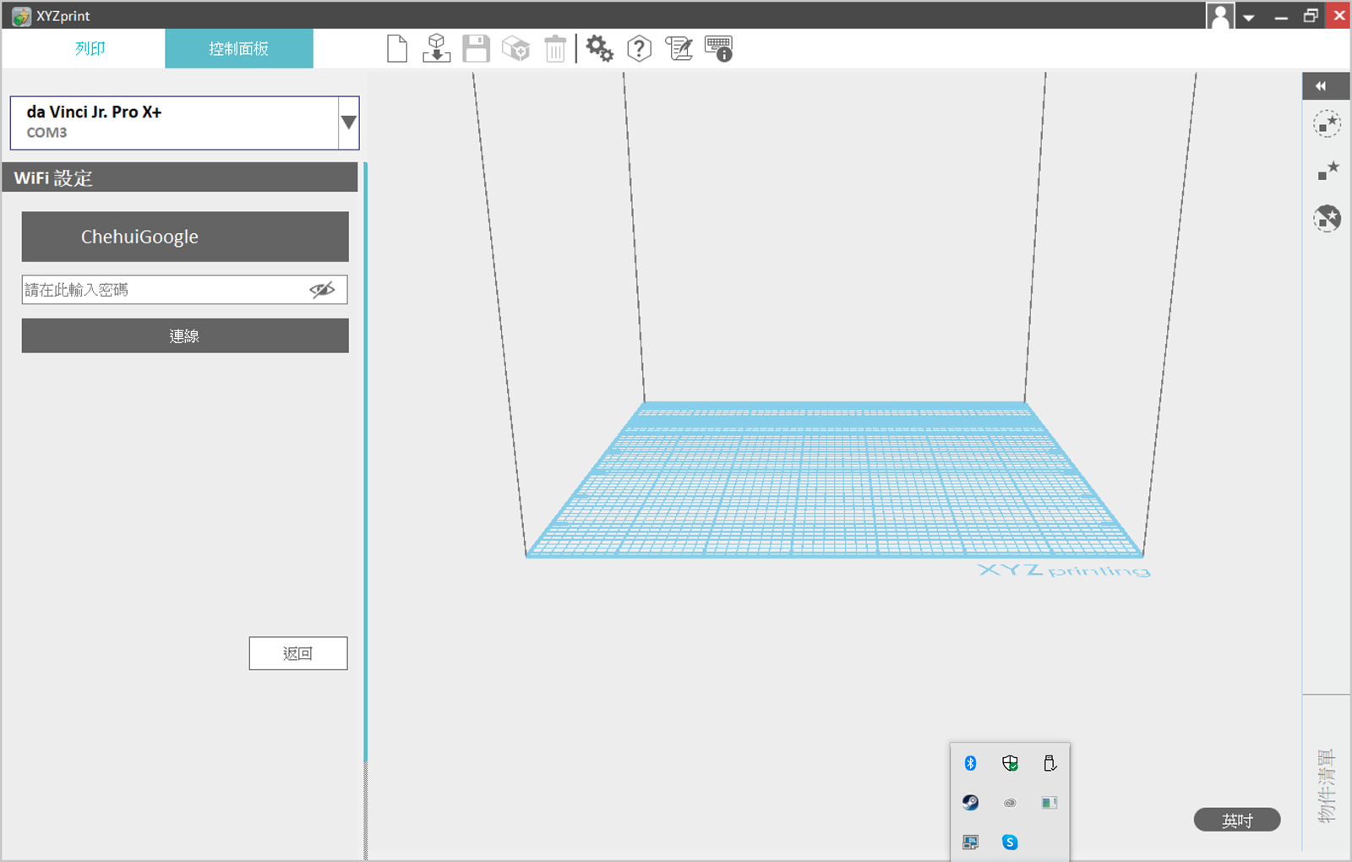Viewport: 1352px width, 862px height.
Task: Collapse the right side panel arrows
Action: tap(1321, 86)
